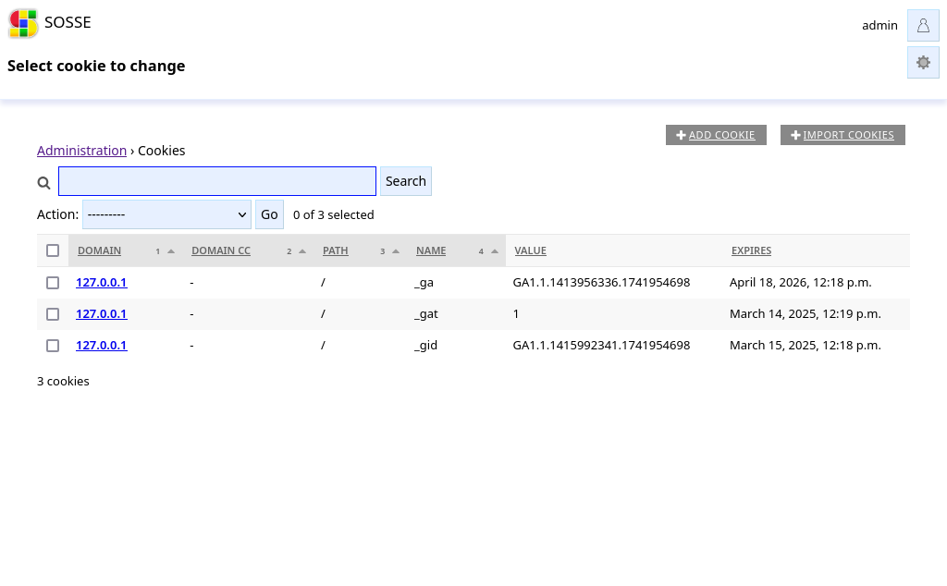
Task: Sort by VALUE column header
Action: [530, 250]
